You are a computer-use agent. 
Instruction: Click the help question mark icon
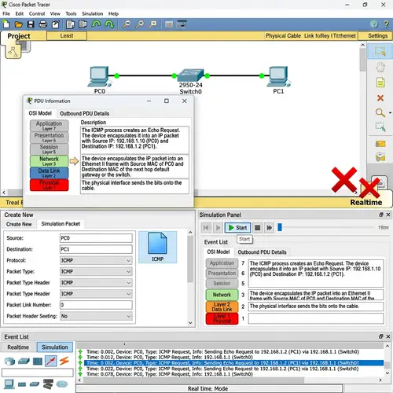coord(386,24)
